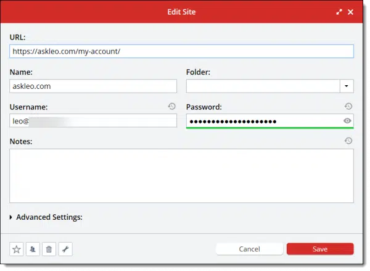Open password history clock icon

[x=348, y=107]
